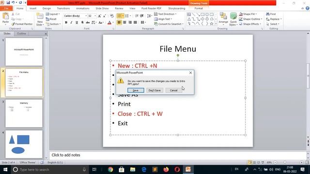Image resolution: width=310 pixels, height=174 pixels.
Task: Switch to the Transitions tab
Action: [x=63, y=8]
